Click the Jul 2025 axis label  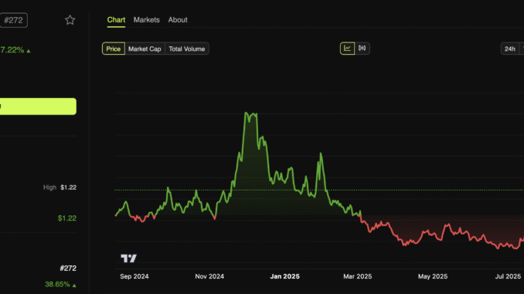pos(508,276)
